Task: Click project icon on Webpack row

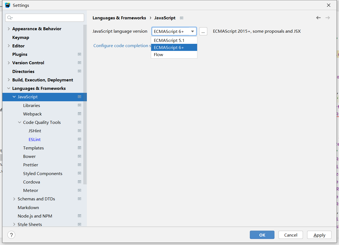Action: (x=80, y=114)
